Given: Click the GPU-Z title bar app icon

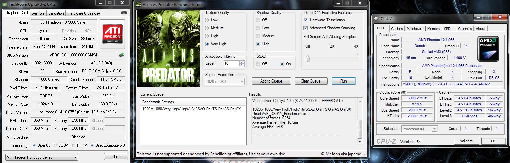Looking at the screenshot, I should [x=4, y=4].
